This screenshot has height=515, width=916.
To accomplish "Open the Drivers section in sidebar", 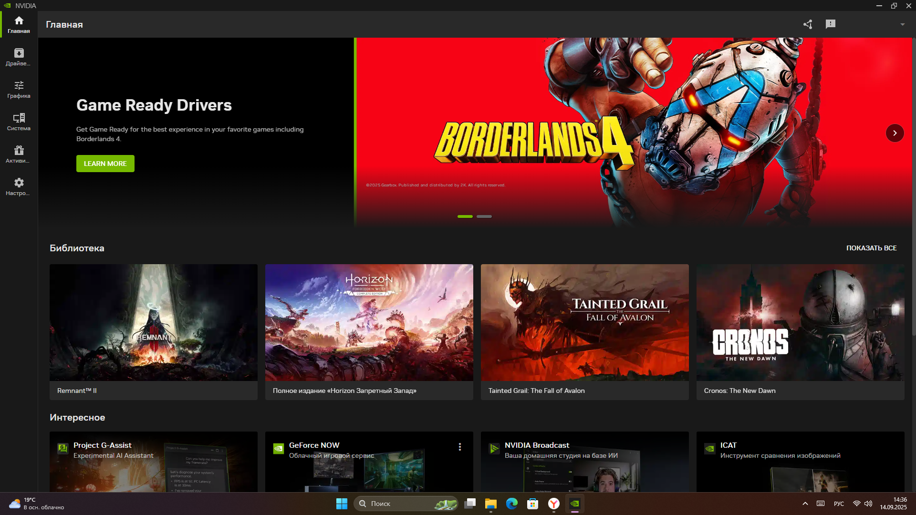I will pyautogui.click(x=19, y=57).
